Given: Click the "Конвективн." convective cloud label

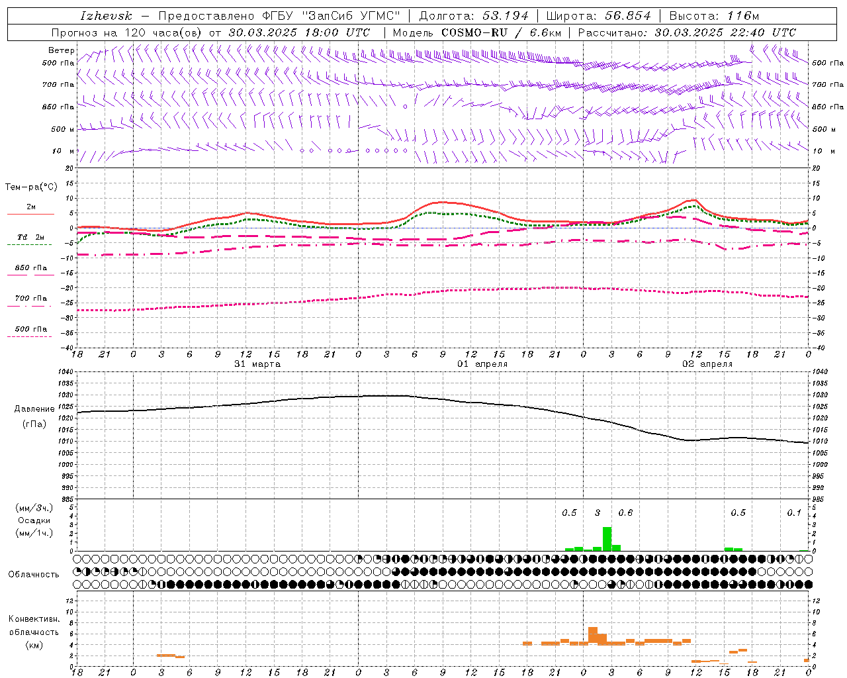Looking at the screenshot, I should tap(34, 619).
